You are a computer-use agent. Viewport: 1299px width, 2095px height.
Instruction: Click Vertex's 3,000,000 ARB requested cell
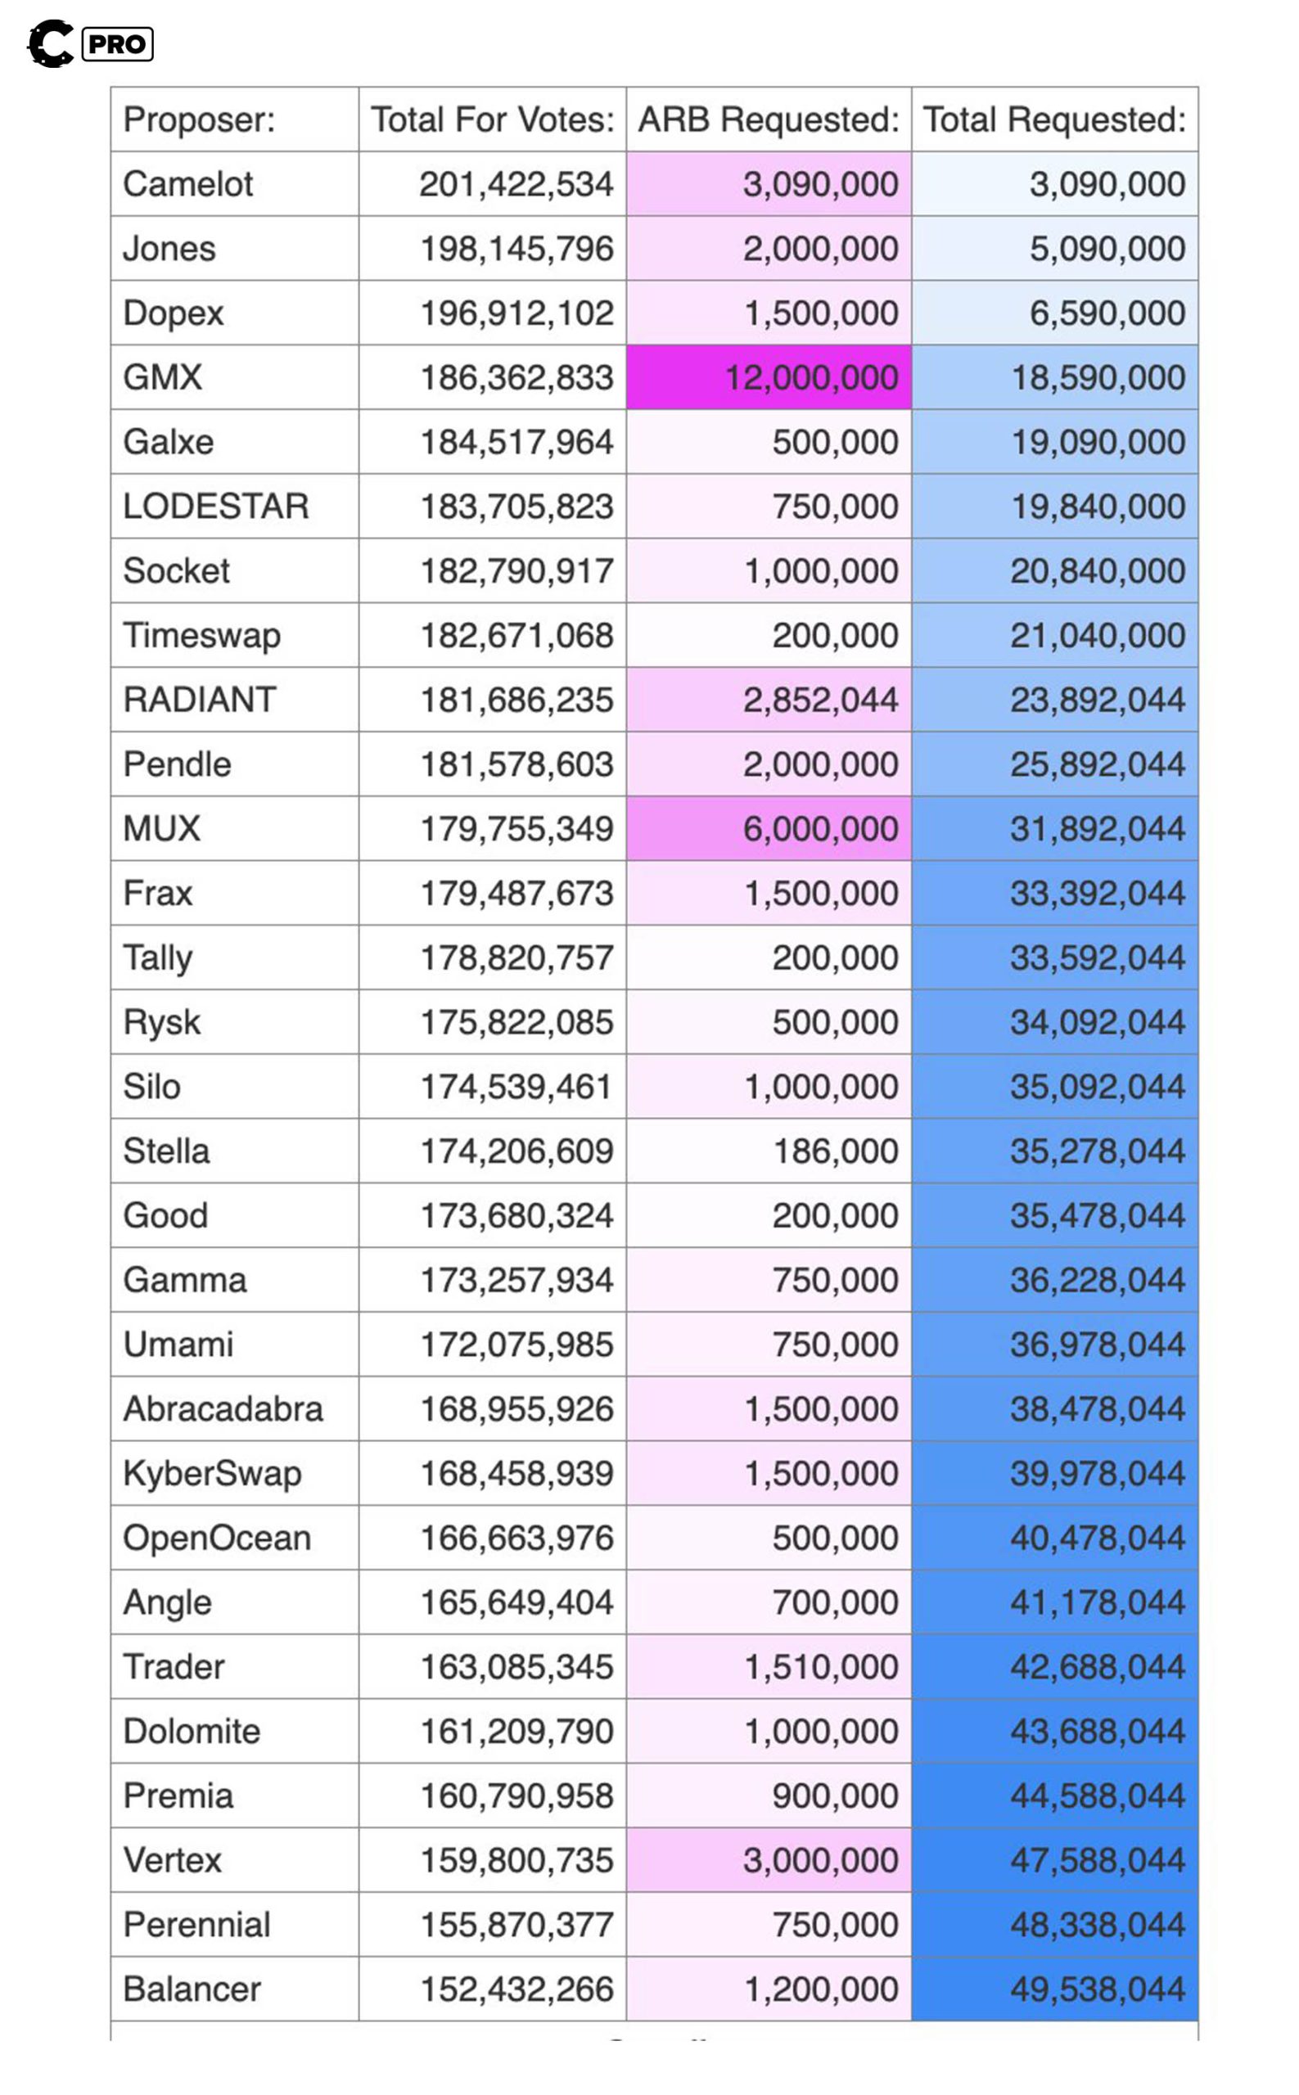tap(819, 1859)
